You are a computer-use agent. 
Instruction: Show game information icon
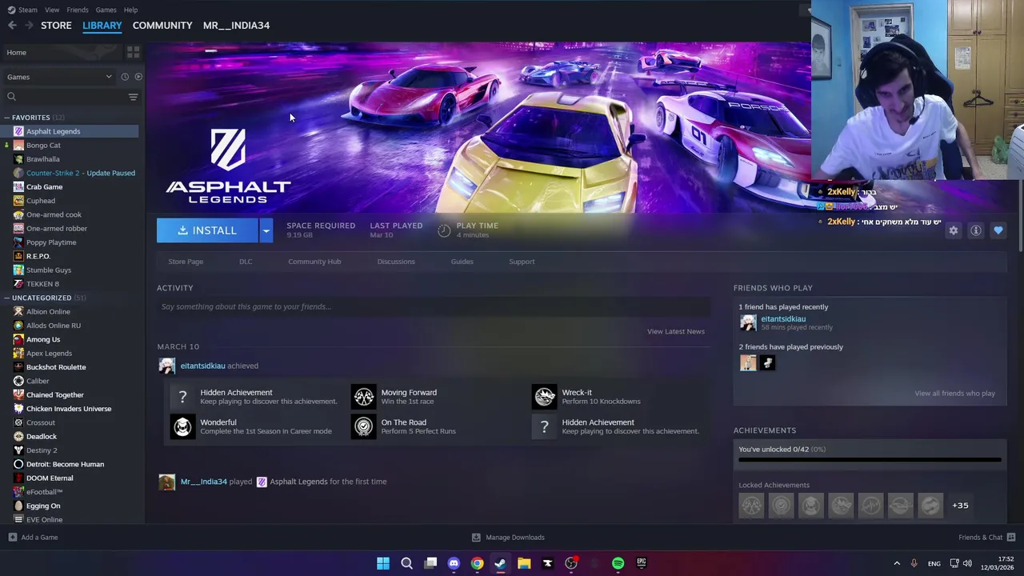pos(975,230)
